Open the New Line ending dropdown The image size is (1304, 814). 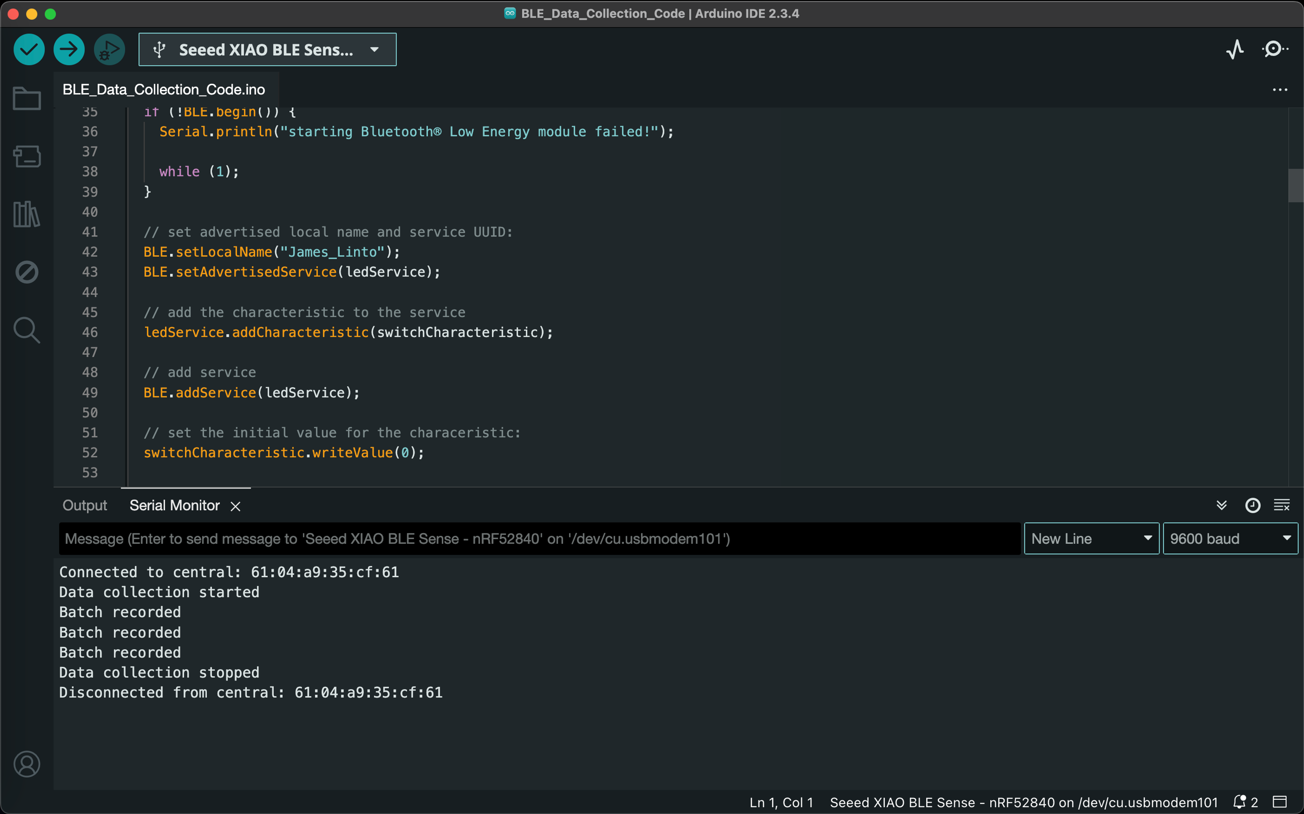(1091, 538)
